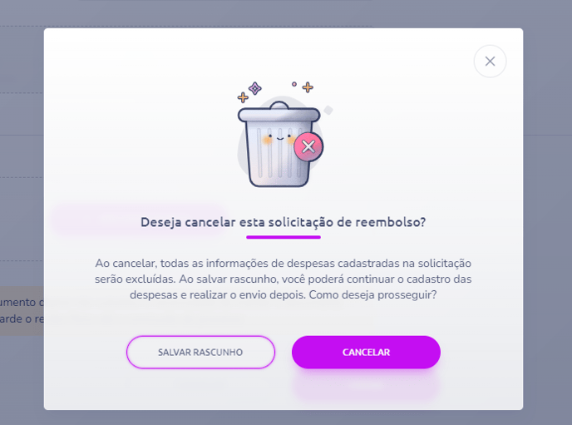Click the heading "Deseja cancelar esta solicitação de reembolso?"
572x425 pixels.
(x=284, y=222)
